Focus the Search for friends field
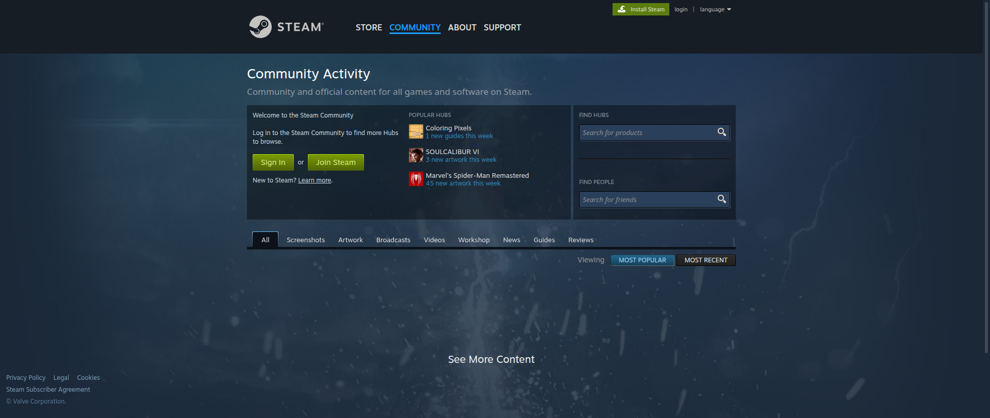The image size is (990, 418). [647, 199]
